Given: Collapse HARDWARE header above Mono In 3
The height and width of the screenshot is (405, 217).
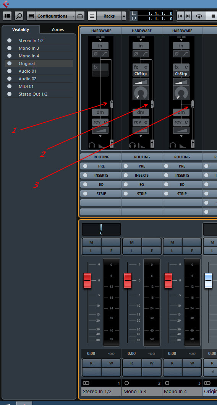Looking at the screenshot, I should (142, 31).
